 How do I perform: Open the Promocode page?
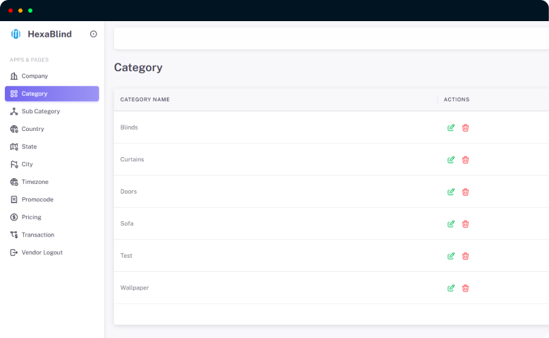click(37, 199)
